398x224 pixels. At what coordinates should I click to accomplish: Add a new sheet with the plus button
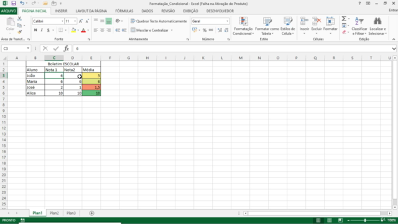point(91,213)
